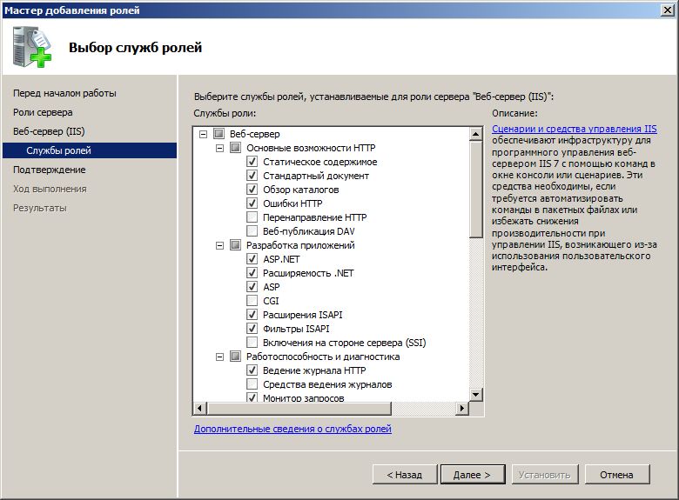Enable the Перенаправление HTTP checkbox
The width and height of the screenshot is (679, 500).
tap(252, 217)
